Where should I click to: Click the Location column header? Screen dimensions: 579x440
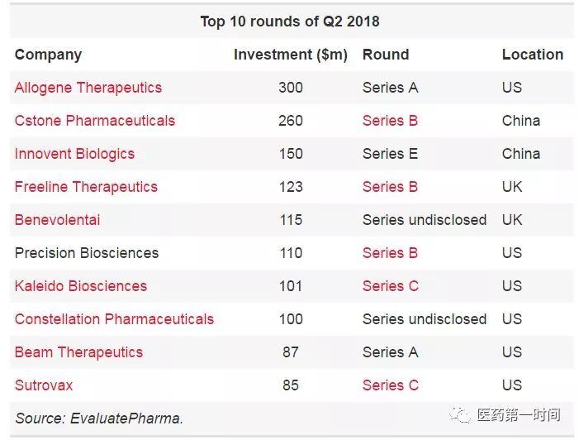pyautogui.click(x=533, y=55)
